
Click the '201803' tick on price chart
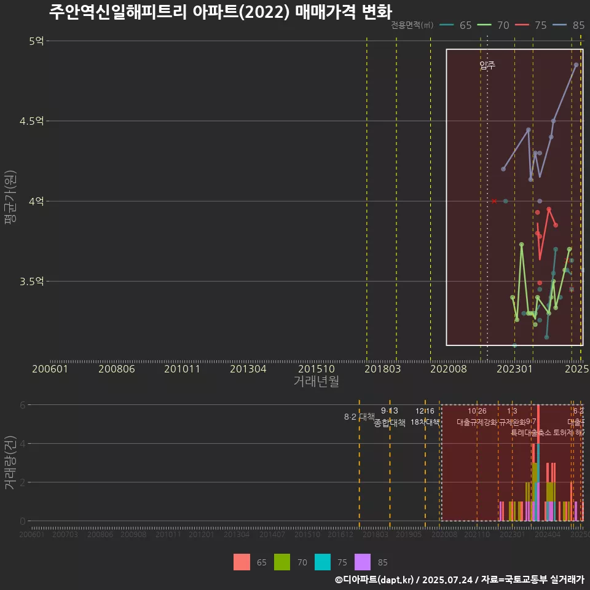click(x=383, y=369)
